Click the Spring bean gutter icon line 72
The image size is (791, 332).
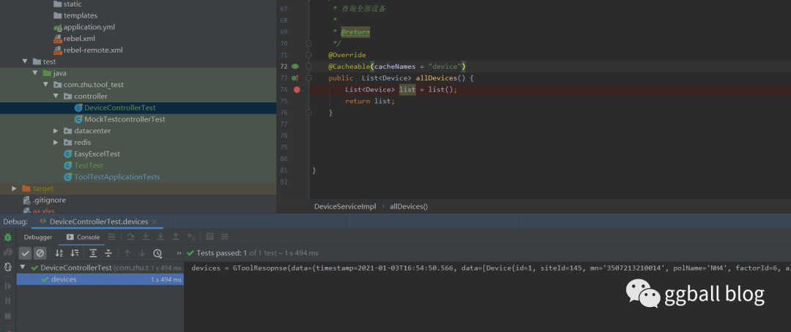click(295, 67)
